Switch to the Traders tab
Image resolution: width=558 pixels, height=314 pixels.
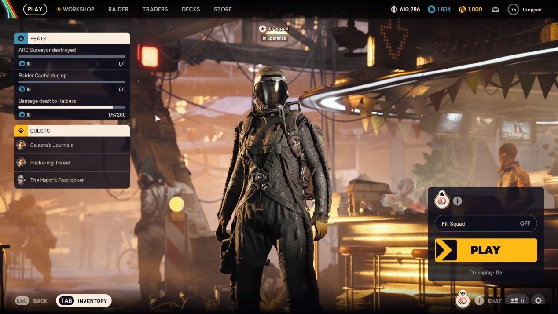pos(155,9)
